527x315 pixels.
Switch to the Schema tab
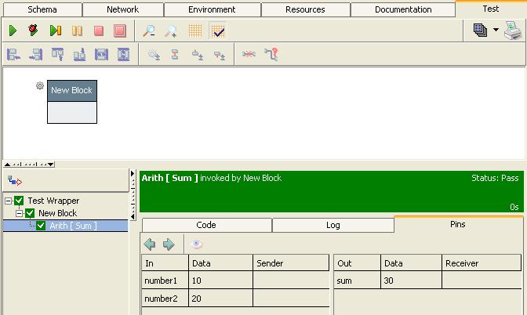(x=42, y=9)
